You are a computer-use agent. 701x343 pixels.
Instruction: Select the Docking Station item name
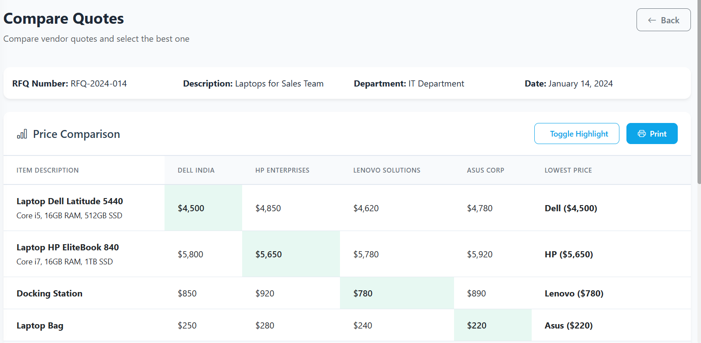click(50, 293)
